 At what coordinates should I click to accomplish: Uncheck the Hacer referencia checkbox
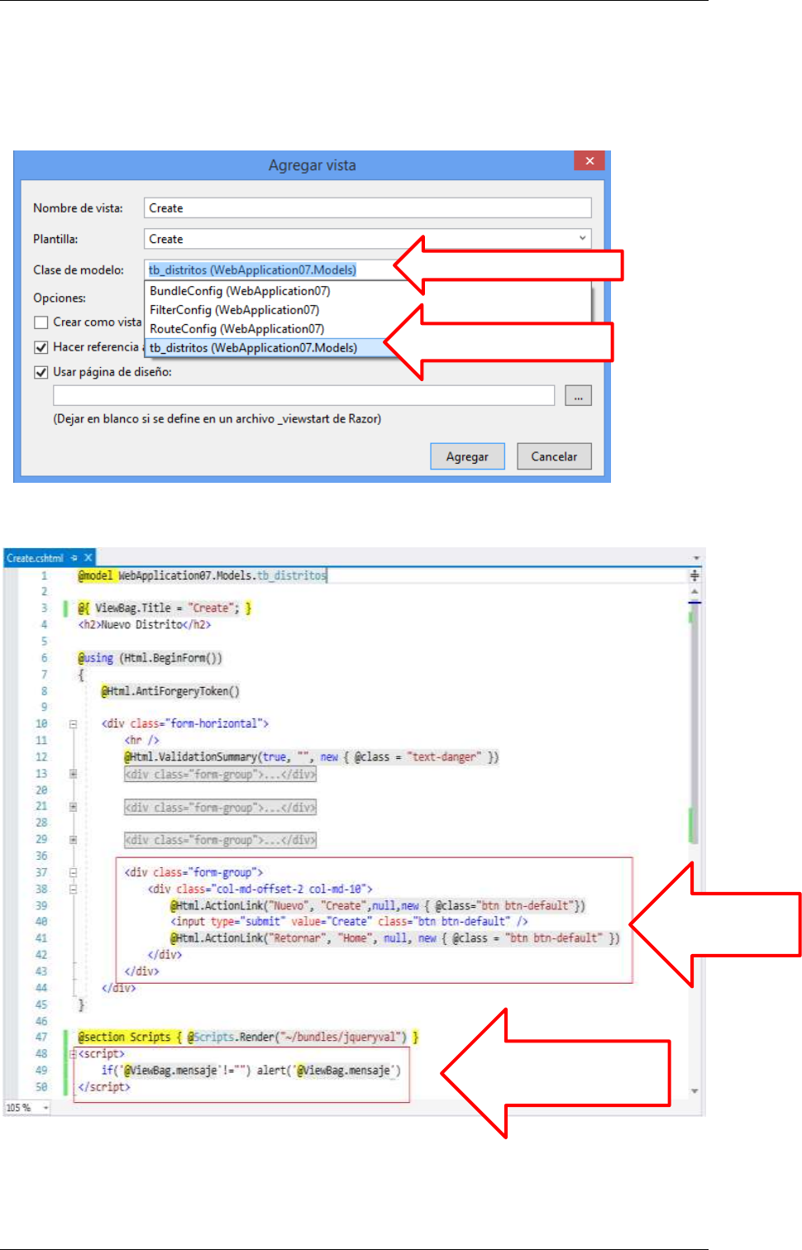(41, 347)
